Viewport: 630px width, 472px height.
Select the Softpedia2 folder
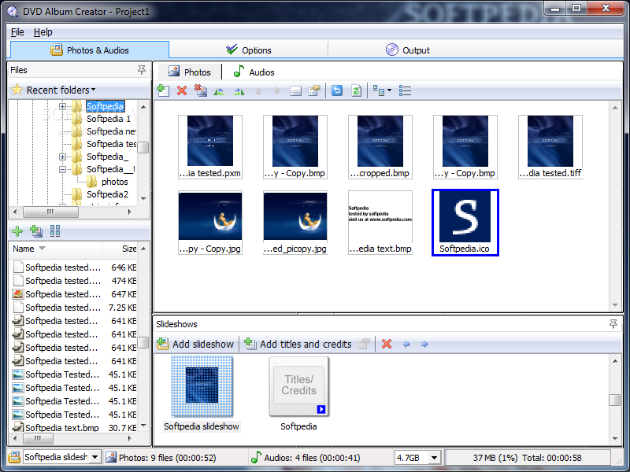107,194
